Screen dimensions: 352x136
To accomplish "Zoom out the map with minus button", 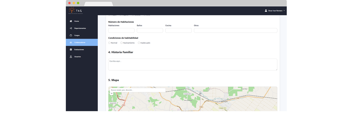I will (x=112, y=94).
